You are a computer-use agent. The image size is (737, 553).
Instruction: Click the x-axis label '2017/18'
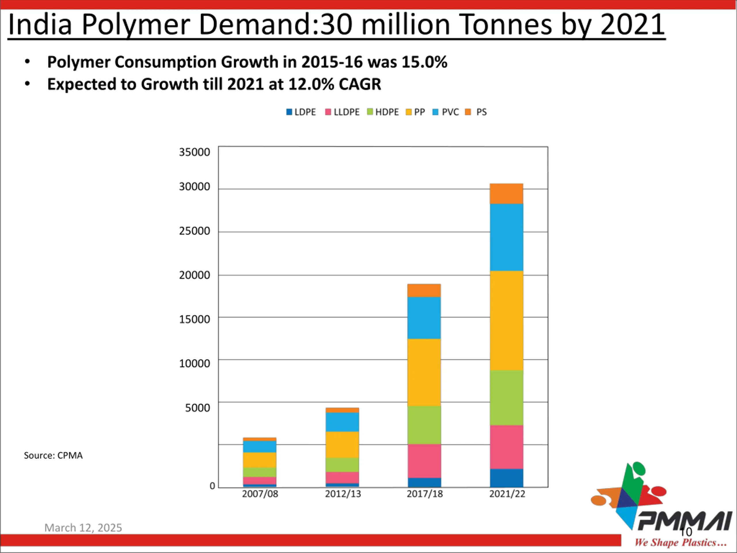tap(425, 494)
